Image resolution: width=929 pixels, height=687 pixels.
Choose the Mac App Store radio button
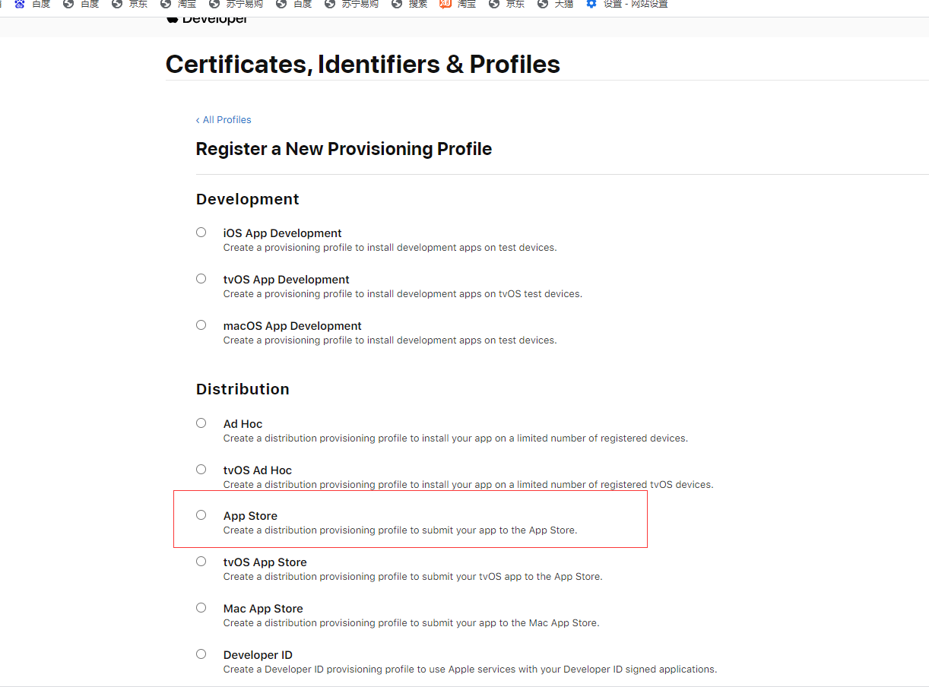click(x=201, y=608)
